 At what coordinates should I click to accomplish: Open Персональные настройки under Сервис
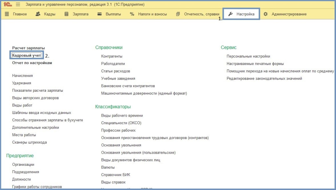(x=248, y=56)
